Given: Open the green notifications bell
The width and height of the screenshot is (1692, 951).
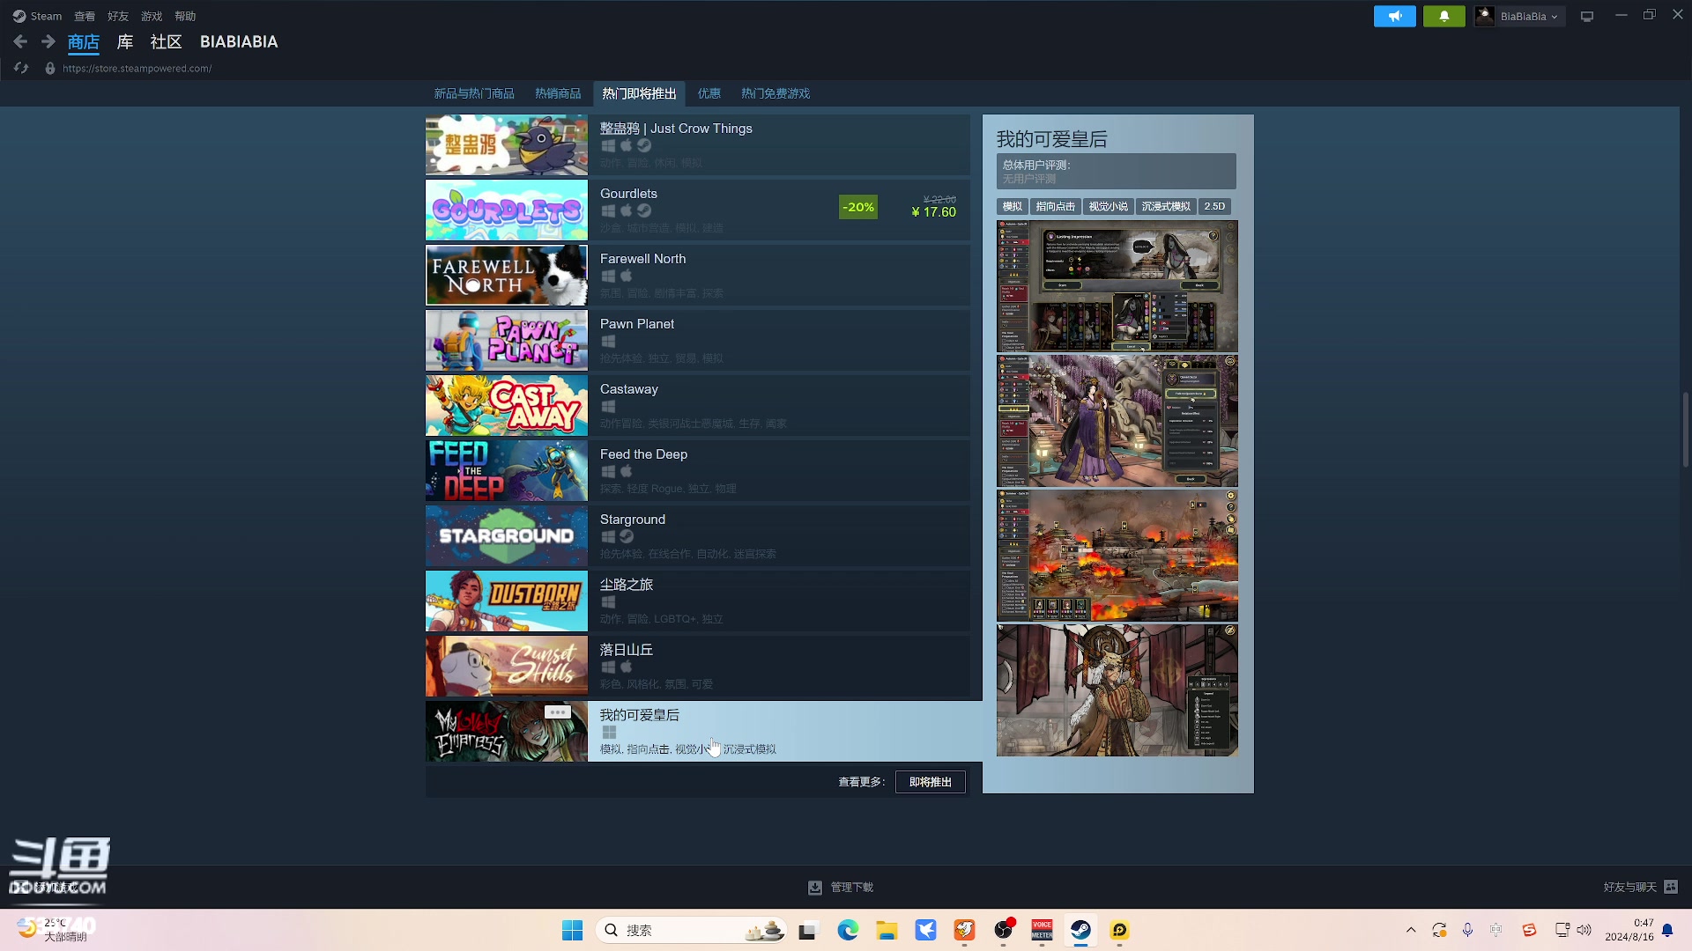Looking at the screenshot, I should (x=1443, y=16).
